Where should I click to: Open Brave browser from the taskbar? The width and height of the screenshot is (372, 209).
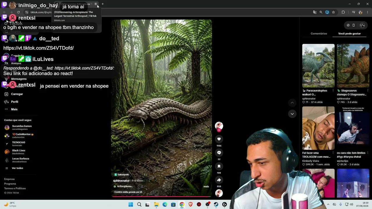[190, 205]
